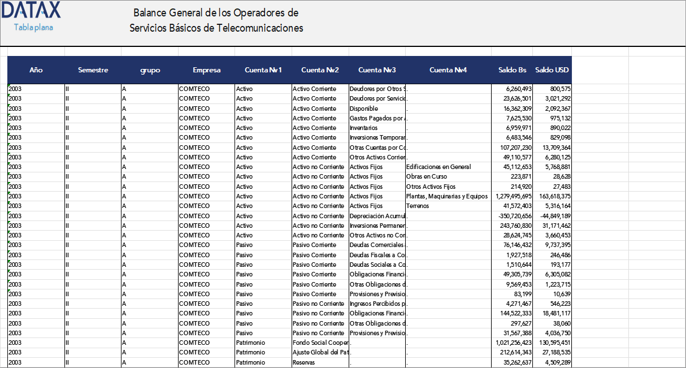Select the Saldo Bs value 243,760,830

coord(513,226)
